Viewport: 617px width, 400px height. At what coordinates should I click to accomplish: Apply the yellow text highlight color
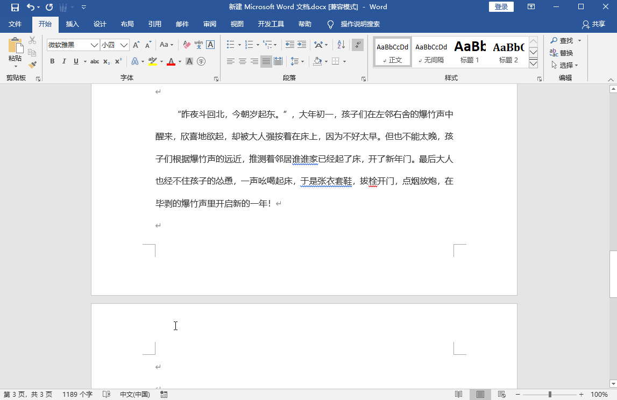pos(153,61)
